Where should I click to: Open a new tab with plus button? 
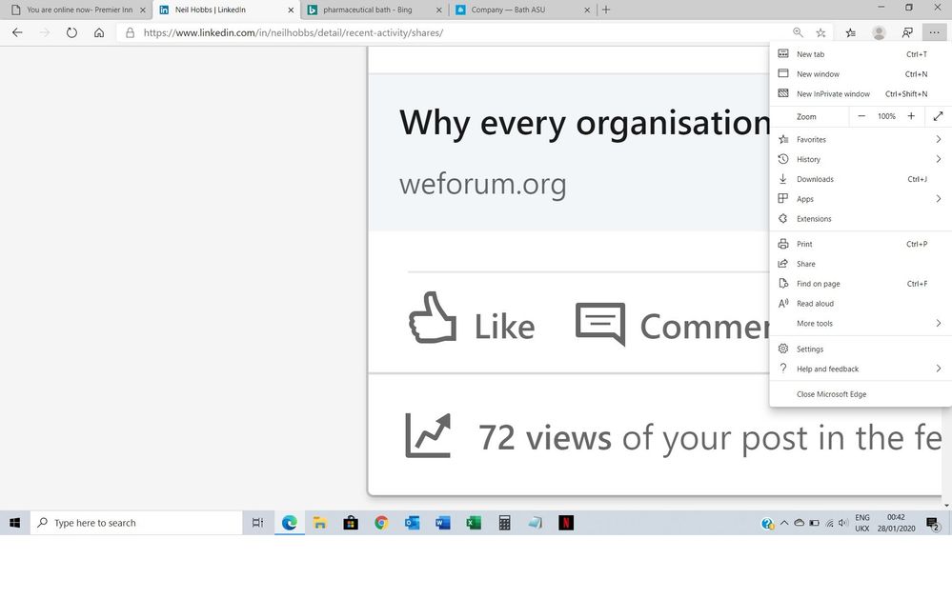coord(606,10)
